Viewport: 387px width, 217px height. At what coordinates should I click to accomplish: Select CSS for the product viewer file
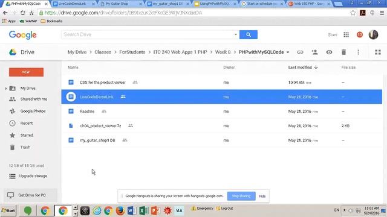point(222,83)
